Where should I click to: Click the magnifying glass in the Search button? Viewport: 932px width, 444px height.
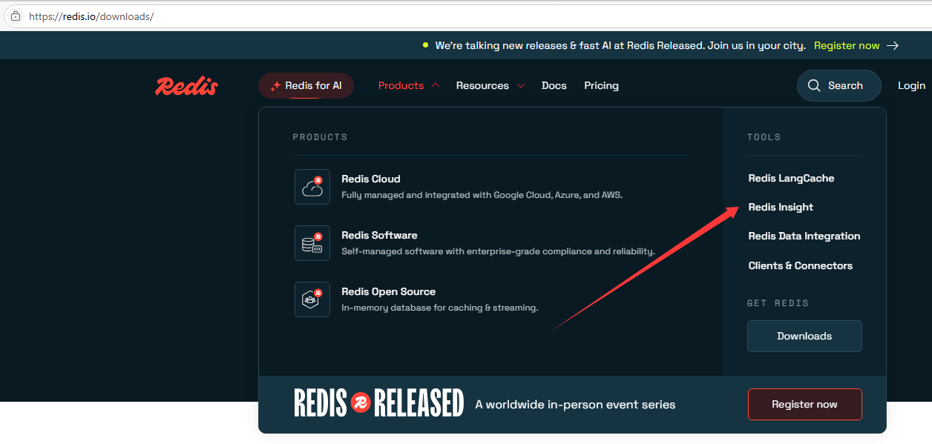tap(814, 85)
